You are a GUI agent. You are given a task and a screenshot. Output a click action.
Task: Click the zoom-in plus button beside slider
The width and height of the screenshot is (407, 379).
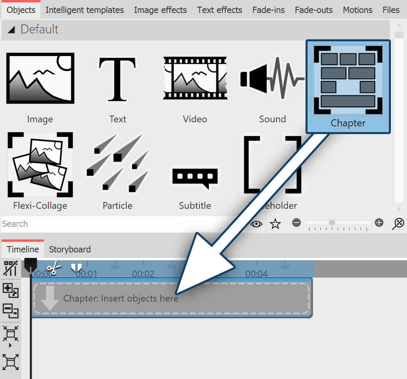tap(379, 223)
